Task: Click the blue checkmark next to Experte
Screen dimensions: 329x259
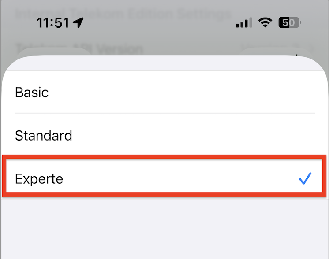Action: [x=305, y=179]
